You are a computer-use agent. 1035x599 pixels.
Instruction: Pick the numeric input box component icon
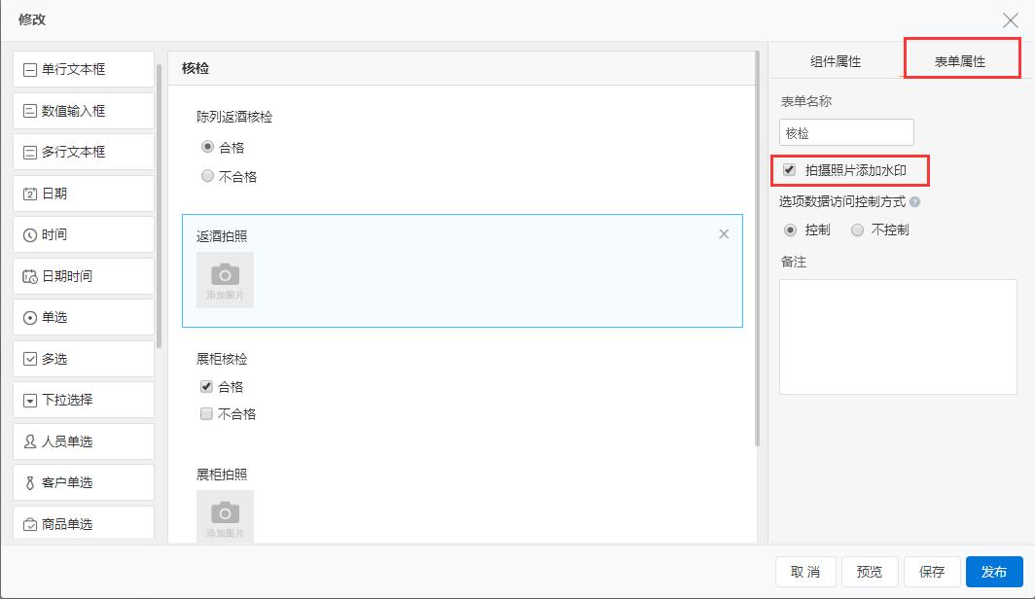pos(30,111)
